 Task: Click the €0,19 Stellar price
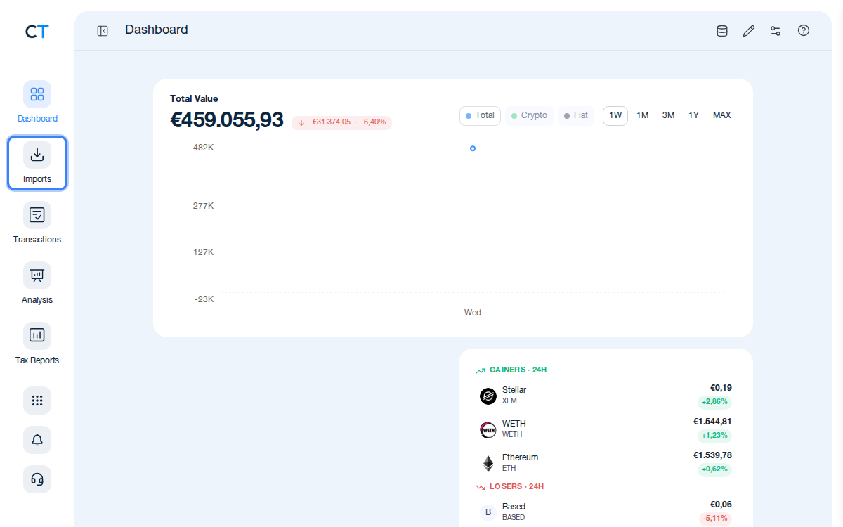pyautogui.click(x=721, y=388)
